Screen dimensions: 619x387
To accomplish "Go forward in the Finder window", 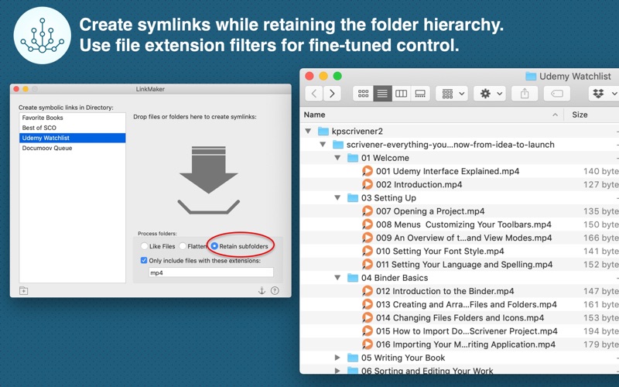I will click(332, 94).
